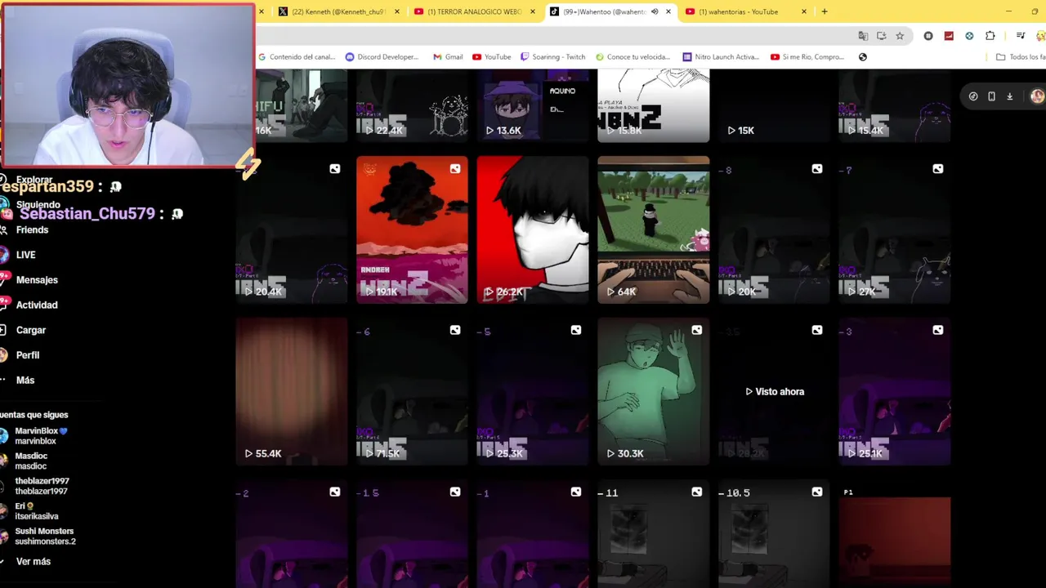Open a new browser tab
Screen dimensions: 1046x588
(x=825, y=11)
